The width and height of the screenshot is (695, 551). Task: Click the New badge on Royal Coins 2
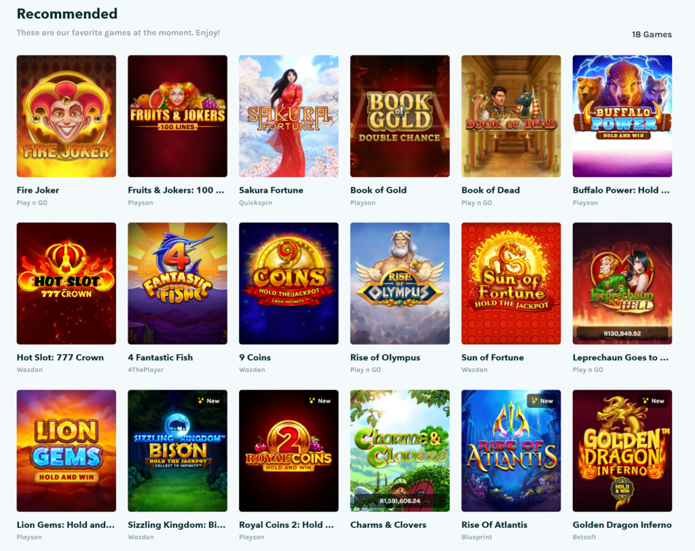click(320, 401)
